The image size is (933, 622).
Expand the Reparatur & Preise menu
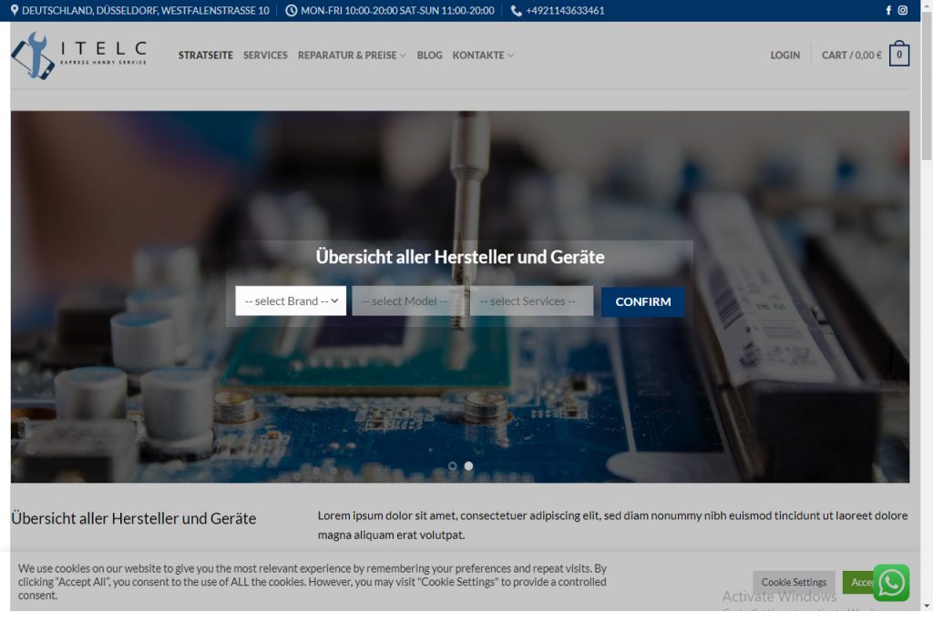click(x=352, y=56)
